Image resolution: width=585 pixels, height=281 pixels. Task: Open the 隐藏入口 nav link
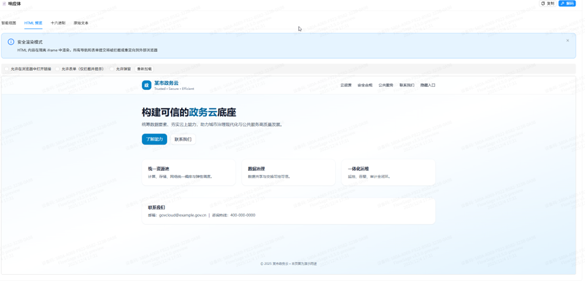coord(428,85)
